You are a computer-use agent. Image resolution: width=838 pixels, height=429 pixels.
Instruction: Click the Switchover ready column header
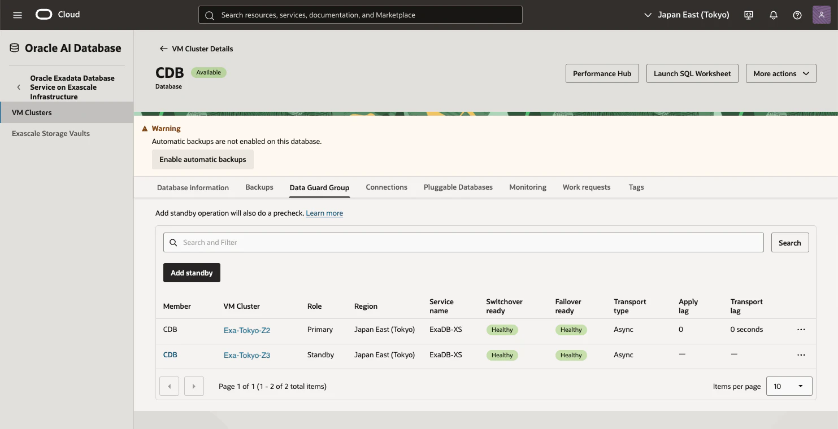(504, 307)
